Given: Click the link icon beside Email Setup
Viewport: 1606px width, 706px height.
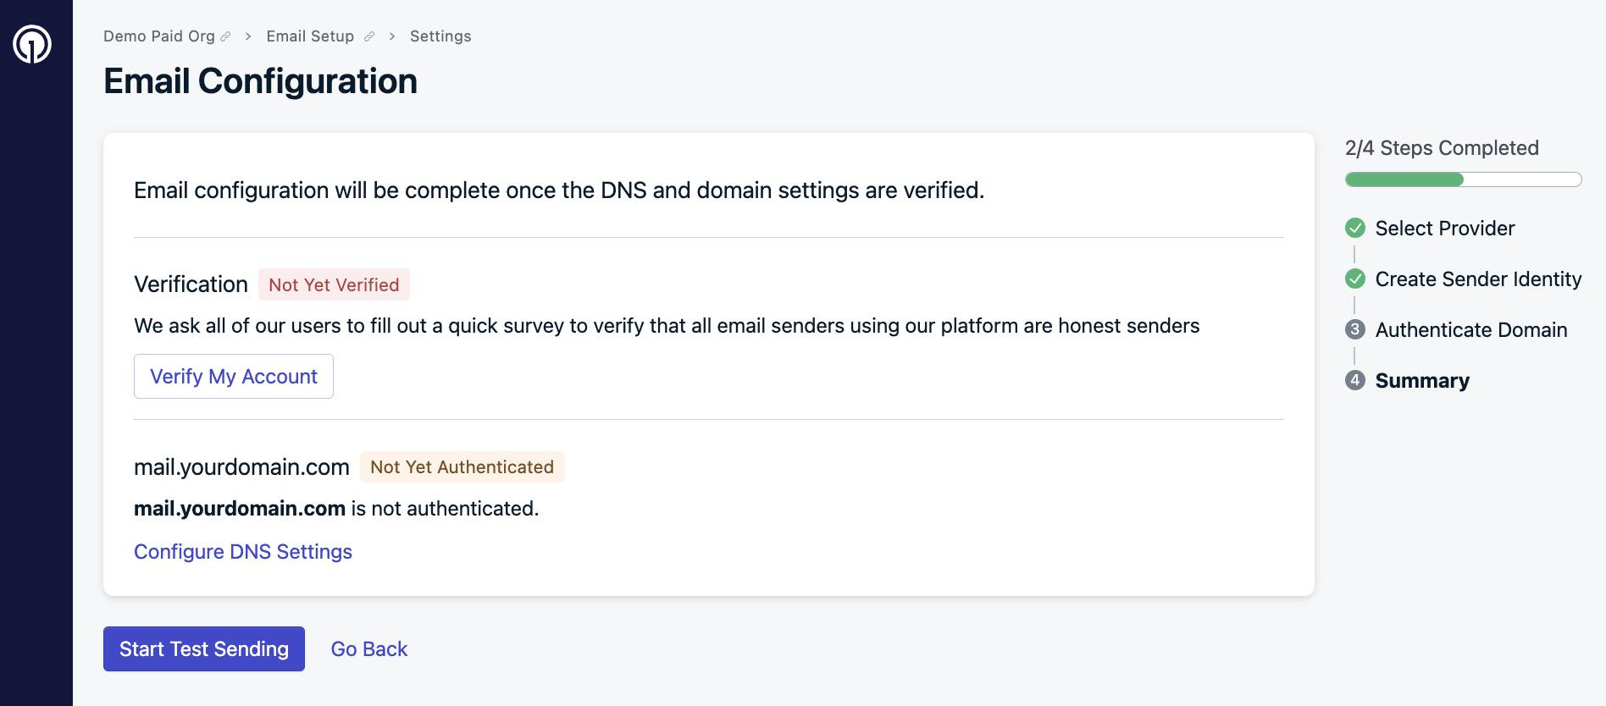Looking at the screenshot, I should pyautogui.click(x=369, y=36).
